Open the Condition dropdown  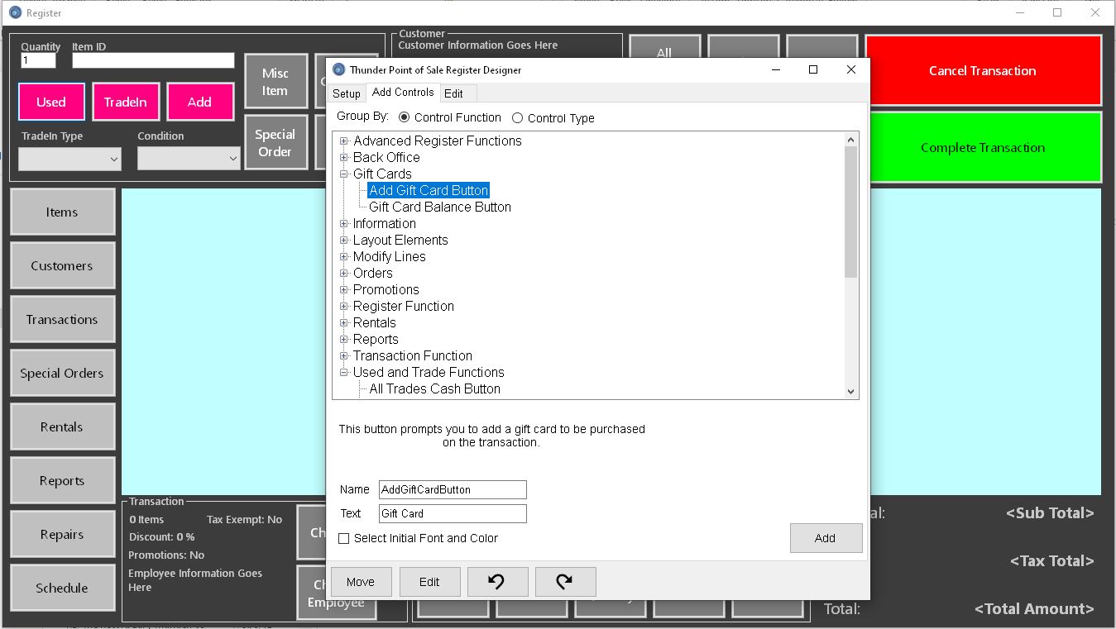click(x=189, y=159)
